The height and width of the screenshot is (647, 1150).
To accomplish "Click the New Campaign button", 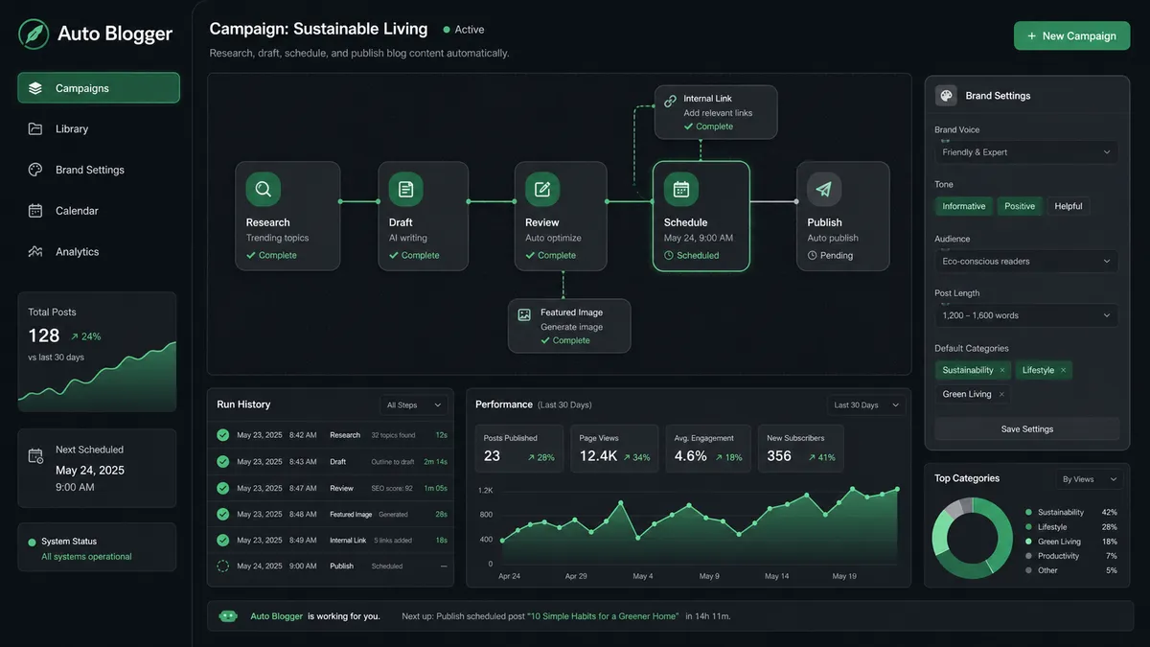I will pyautogui.click(x=1071, y=35).
